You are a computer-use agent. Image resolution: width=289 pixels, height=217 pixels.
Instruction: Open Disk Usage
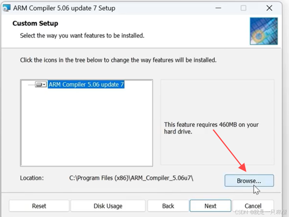pyautogui.click(x=108, y=206)
